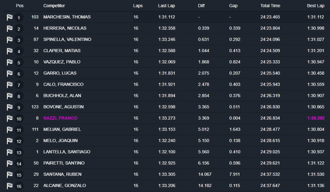Select competitor GARRO, LUCAS
The width and height of the screenshot is (330, 192).
point(60,73)
